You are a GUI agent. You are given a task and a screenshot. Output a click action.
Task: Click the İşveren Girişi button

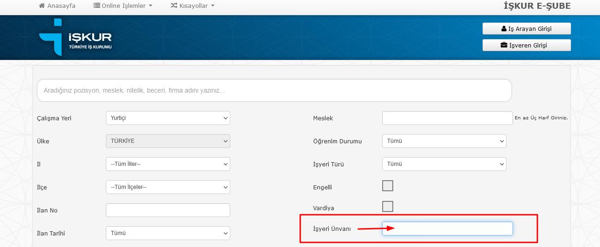pos(527,45)
